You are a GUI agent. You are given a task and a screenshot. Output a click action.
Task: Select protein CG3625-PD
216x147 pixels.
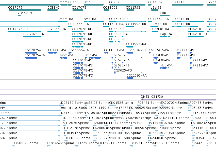click(x=128, y=73)
